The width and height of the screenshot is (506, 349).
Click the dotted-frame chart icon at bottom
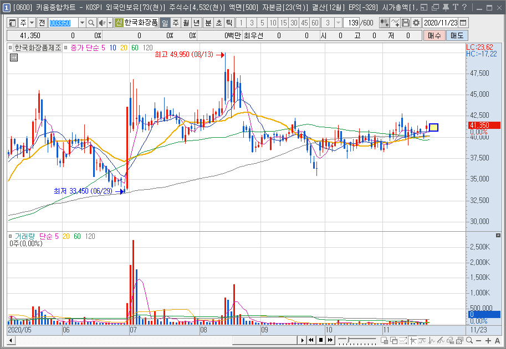tap(403, 340)
